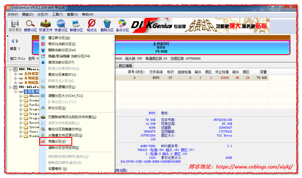
Task: Switch to the 扇区编辑 tab
Action: pyautogui.click(x=125, y=66)
